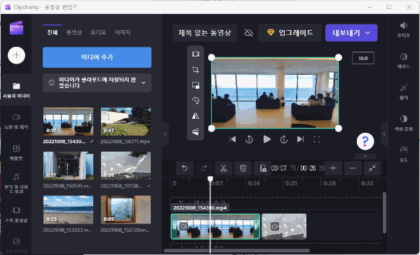420x255 pixels.
Task: Click the 미디어 추가 button
Action: click(x=97, y=57)
